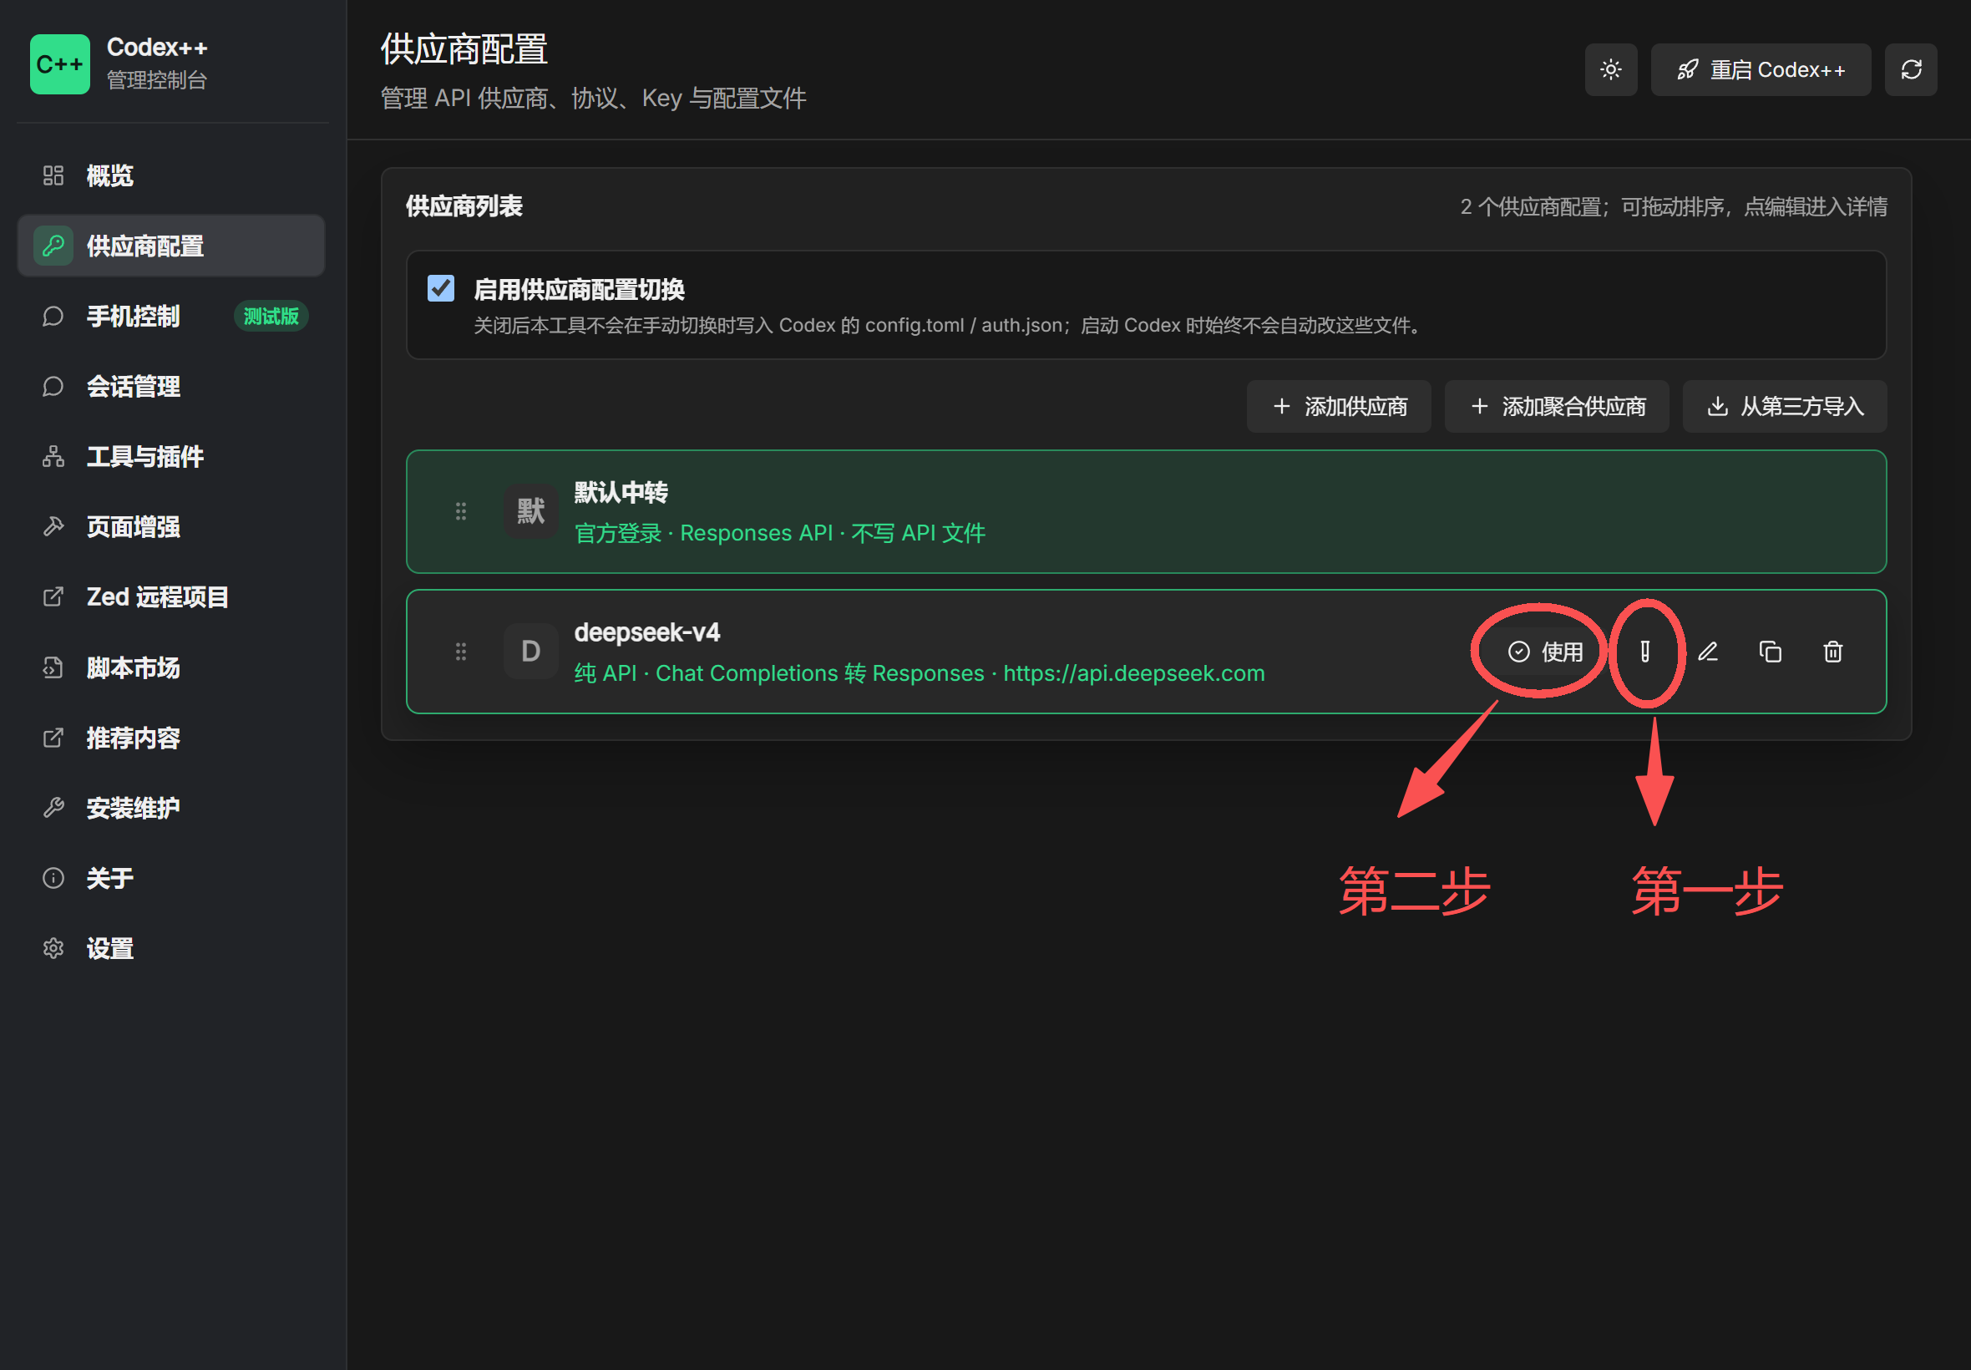Click the 测试版 badge beside 手机控制

point(271,317)
